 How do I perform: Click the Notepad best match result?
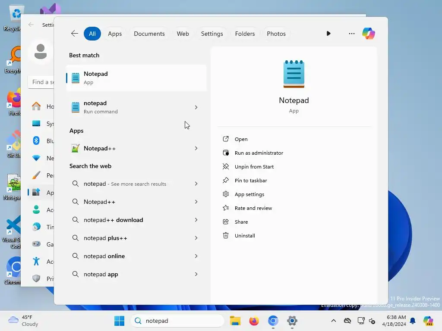coord(136,78)
